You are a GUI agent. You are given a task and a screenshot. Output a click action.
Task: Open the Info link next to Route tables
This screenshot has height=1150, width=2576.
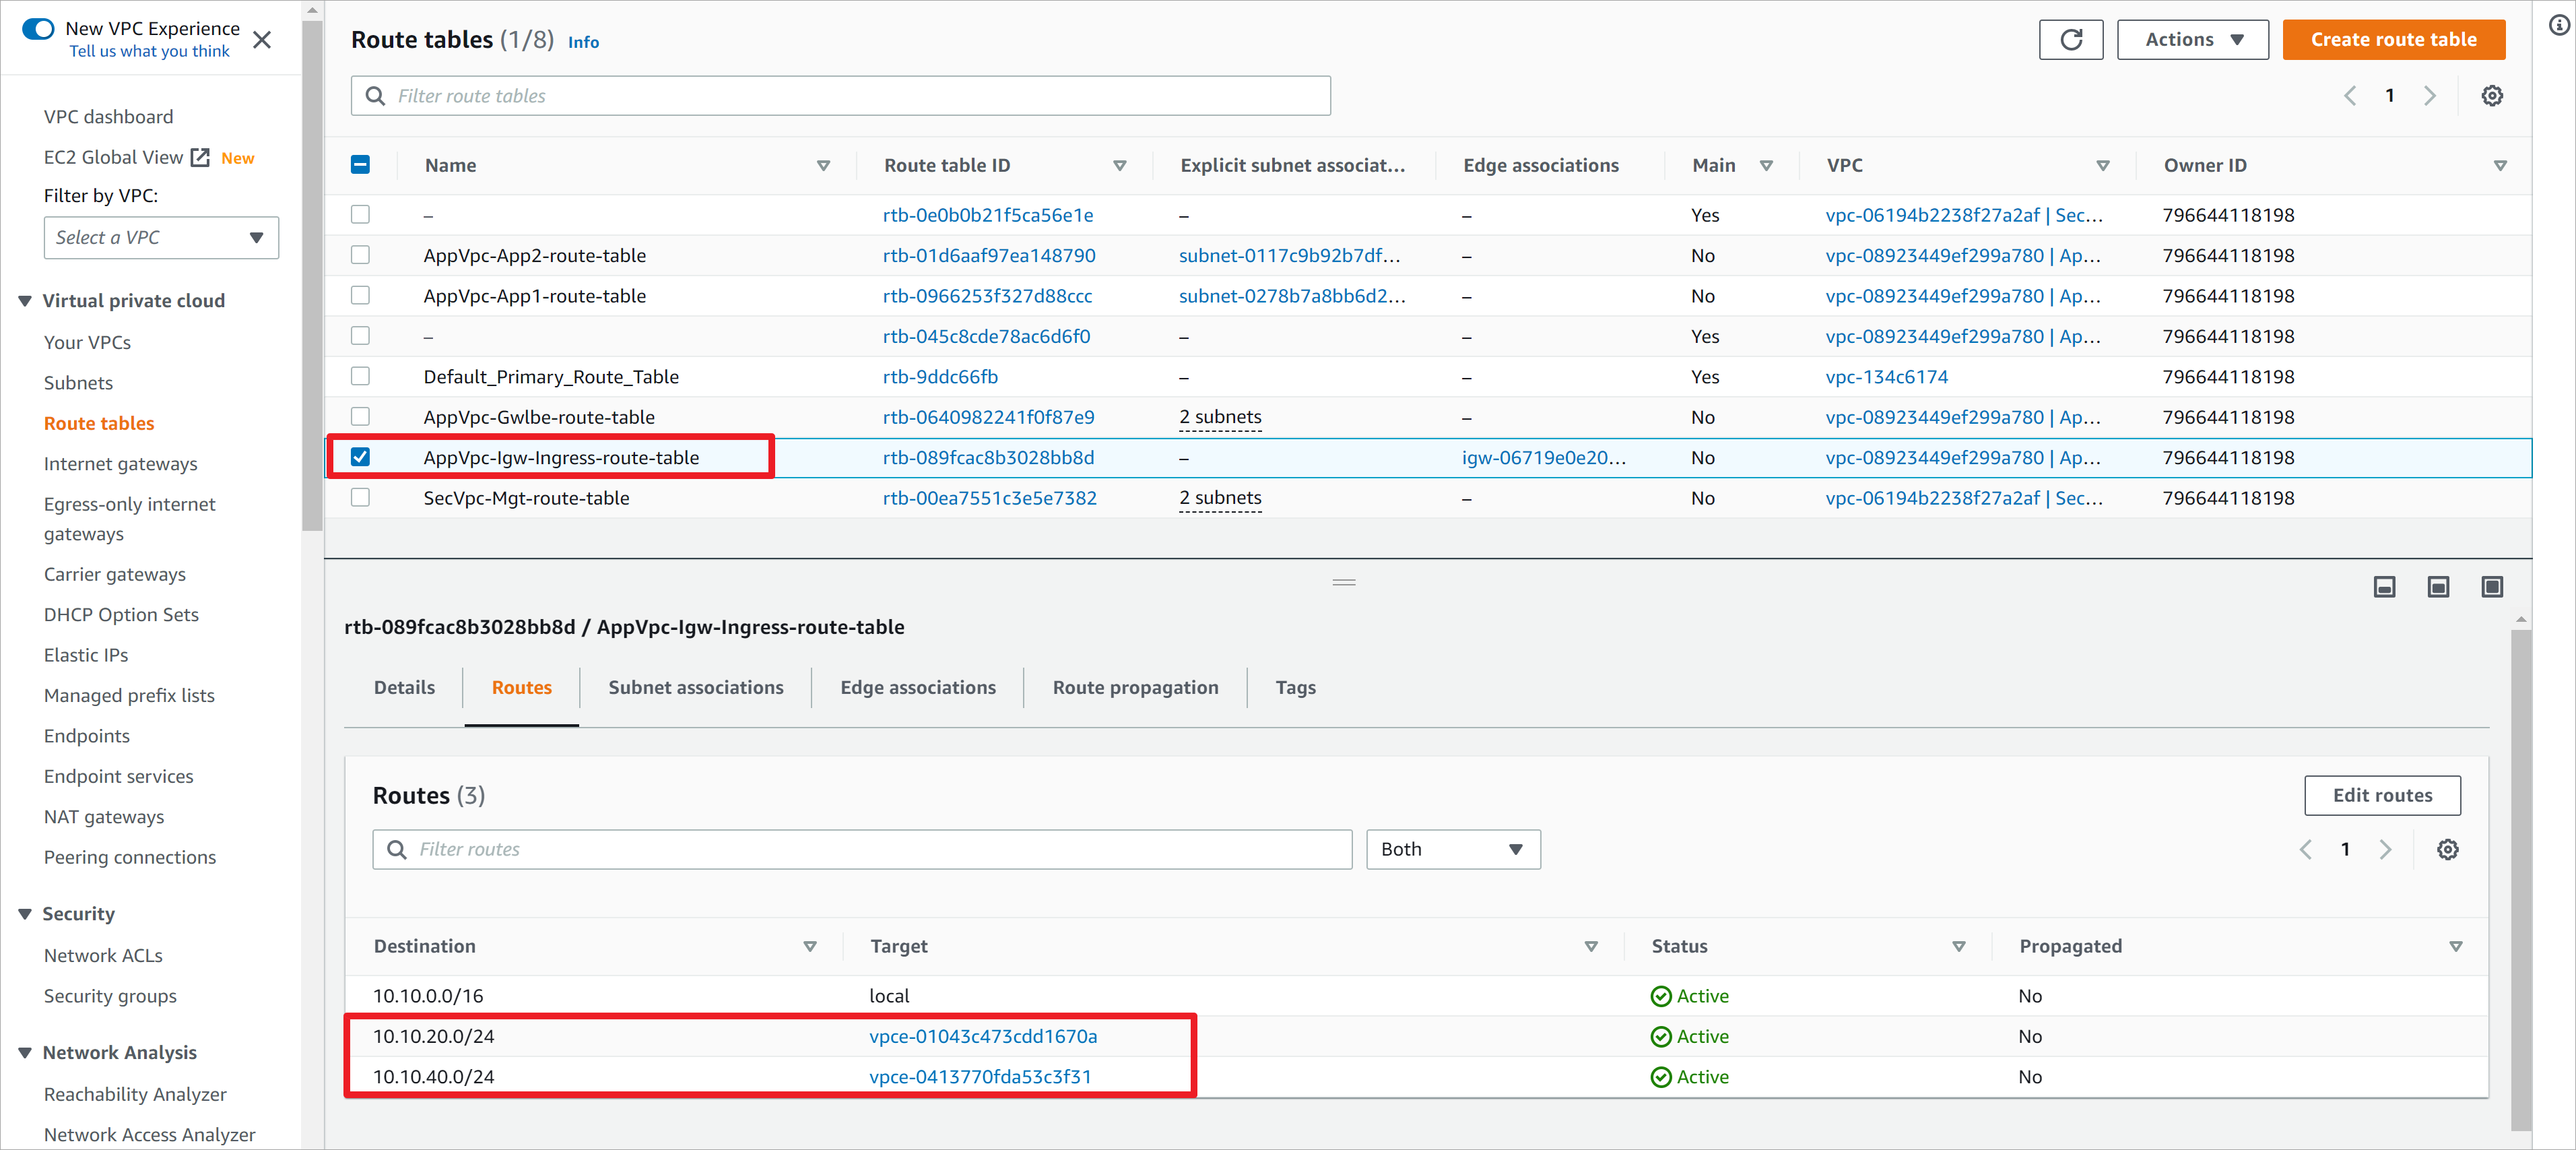[583, 42]
